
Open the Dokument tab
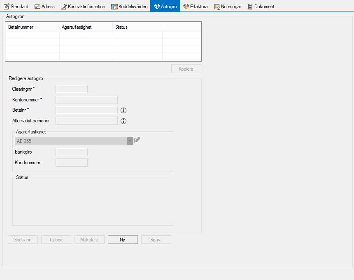pyautogui.click(x=261, y=6)
